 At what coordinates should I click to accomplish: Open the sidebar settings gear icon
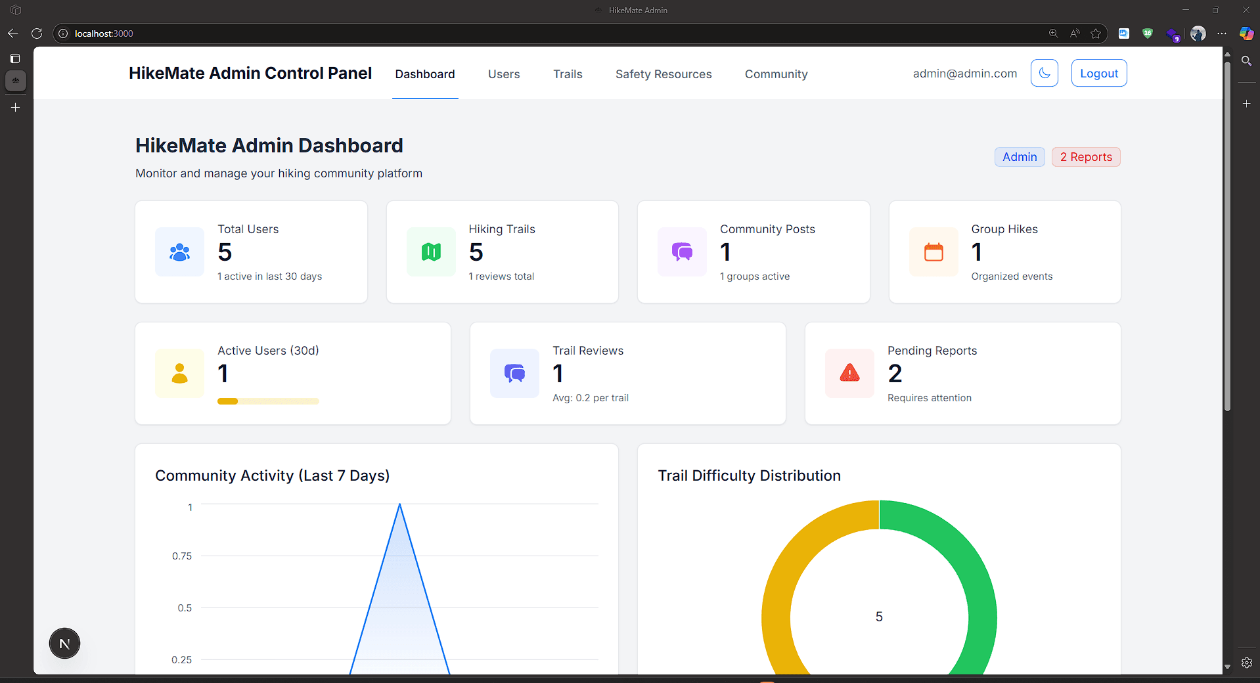pyautogui.click(x=1246, y=663)
